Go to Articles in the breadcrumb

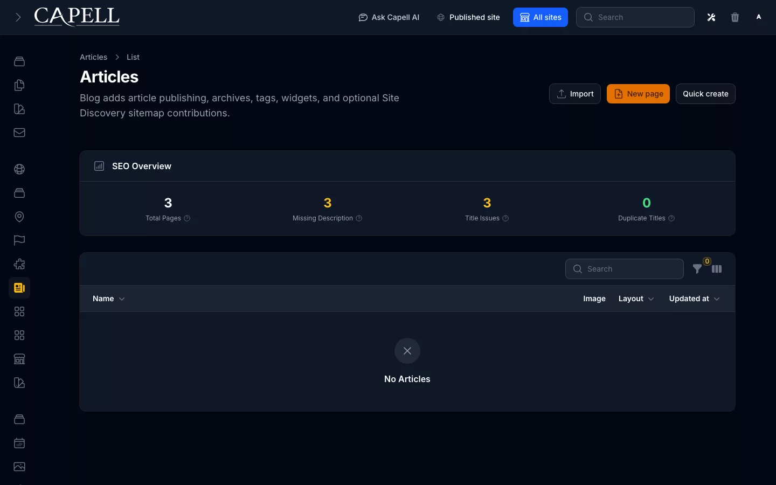click(93, 57)
